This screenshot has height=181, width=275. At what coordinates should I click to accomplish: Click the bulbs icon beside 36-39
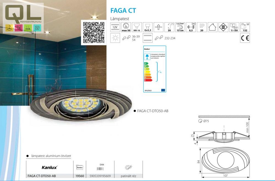[126, 37]
